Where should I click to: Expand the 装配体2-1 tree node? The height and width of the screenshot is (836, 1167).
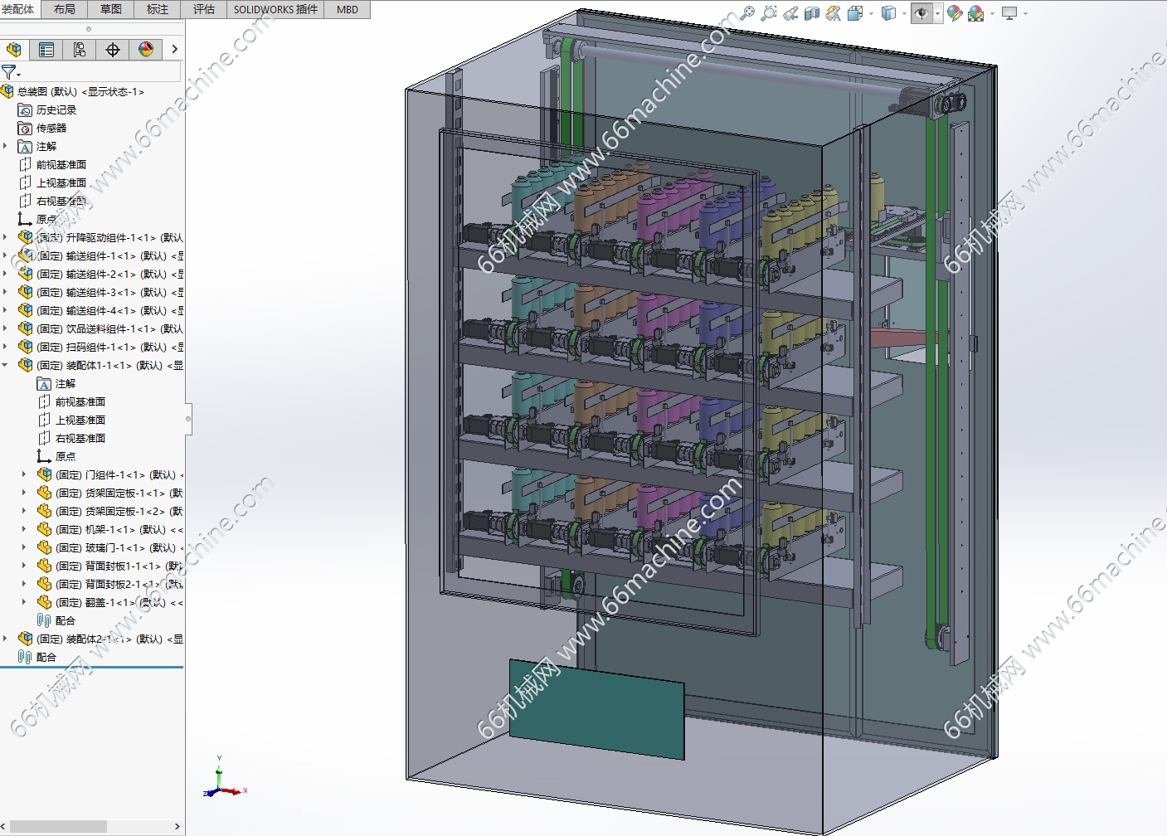[x=5, y=639]
